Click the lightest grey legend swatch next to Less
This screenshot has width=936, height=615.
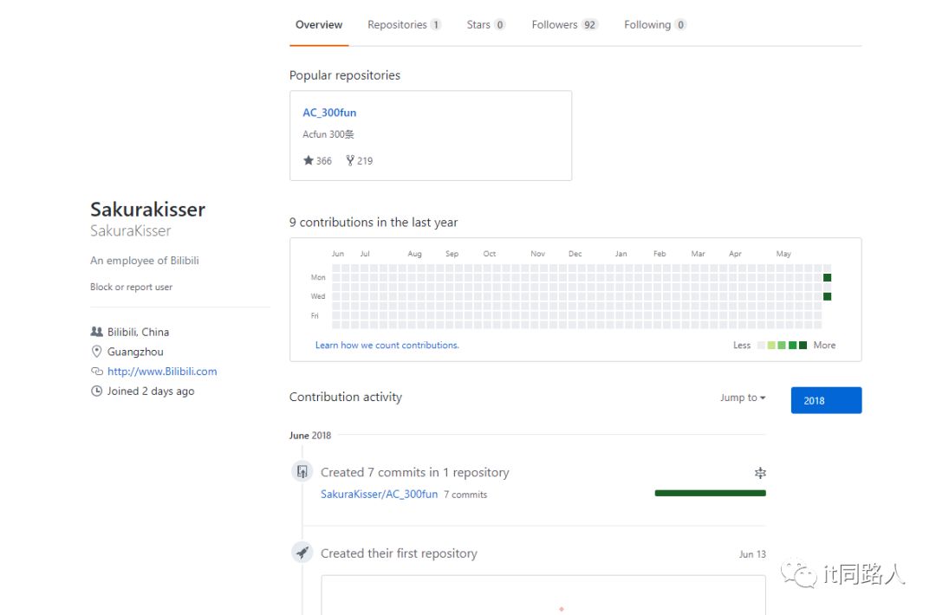pos(761,345)
